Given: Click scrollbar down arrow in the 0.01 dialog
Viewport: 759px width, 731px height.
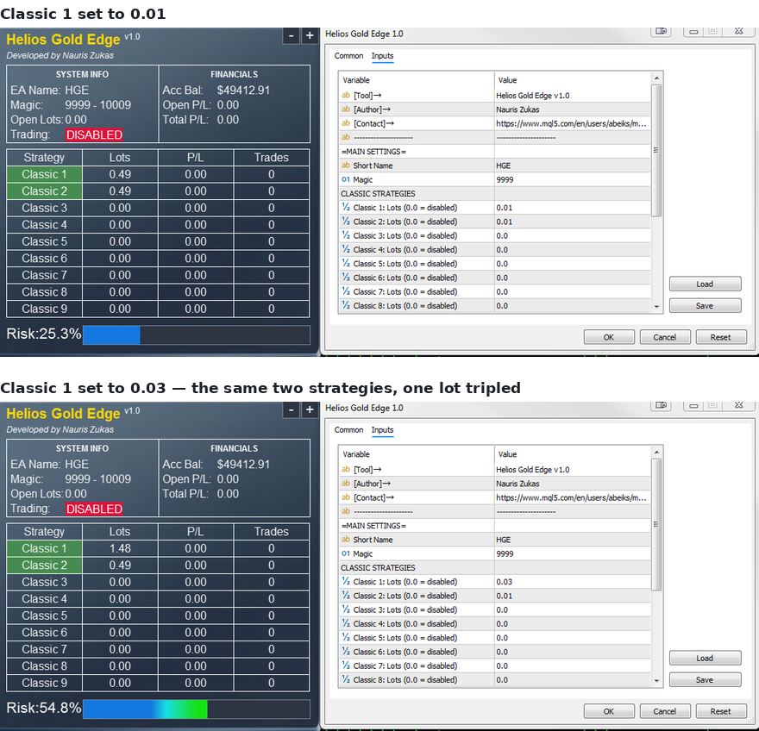Looking at the screenshot, I should [x=656, y=307].
